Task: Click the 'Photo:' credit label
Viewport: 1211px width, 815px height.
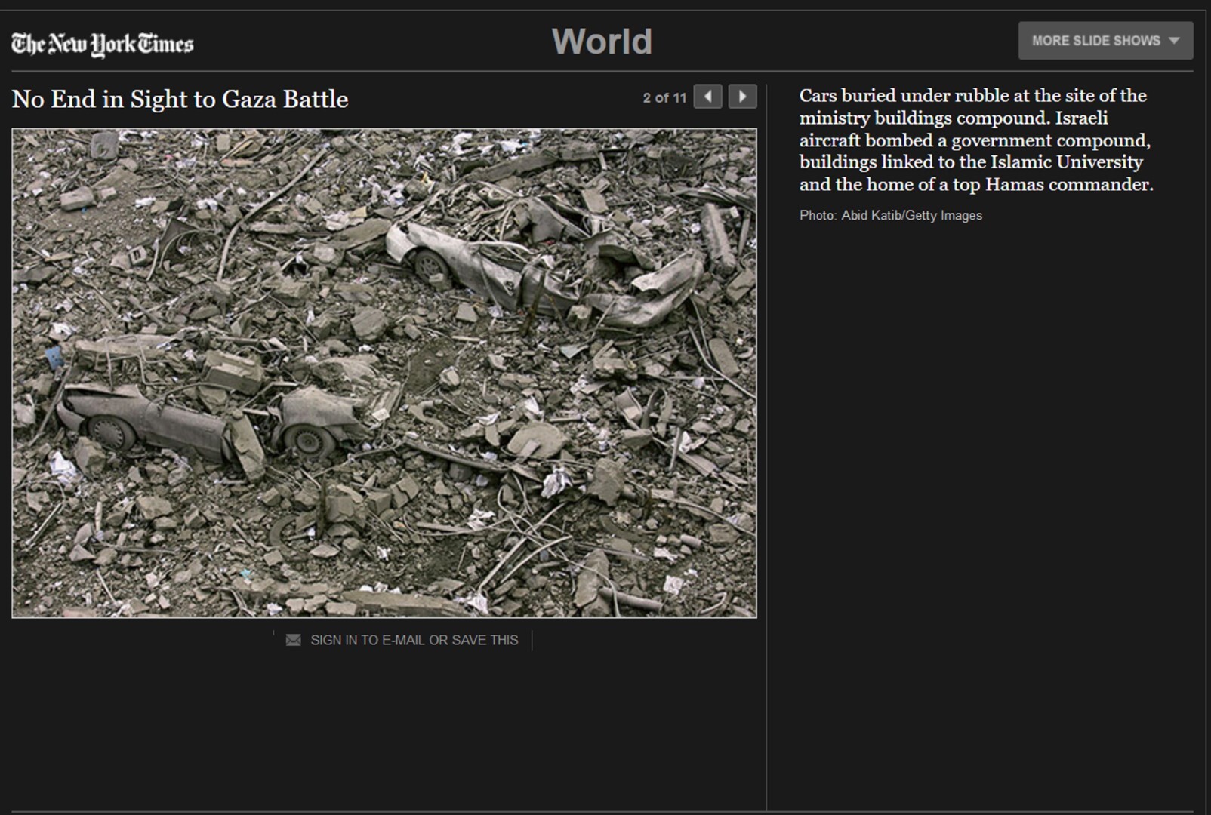Action: 818,216
